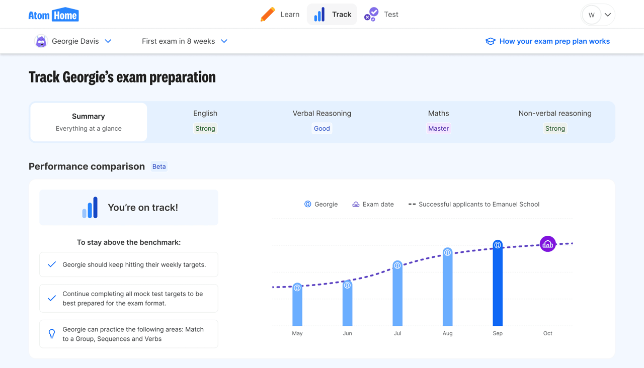Open How your exam prep plan works
The width and height of the screenshot is (644, 368).
pos(554,41)
